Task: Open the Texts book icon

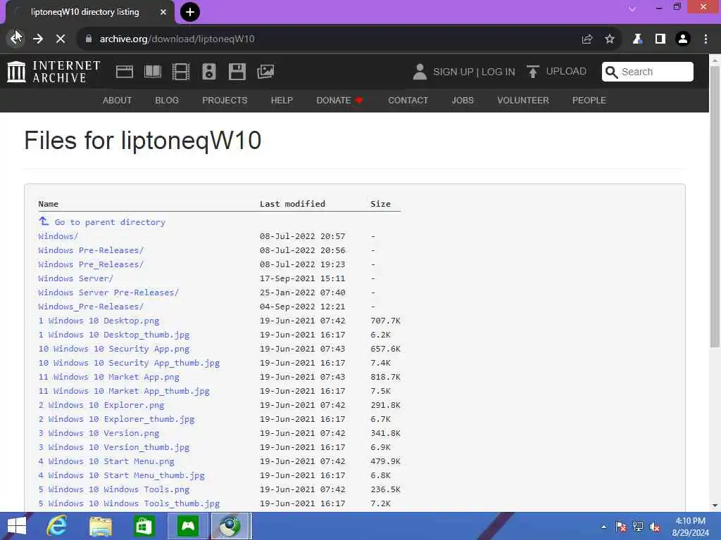Action: [153, 72]
